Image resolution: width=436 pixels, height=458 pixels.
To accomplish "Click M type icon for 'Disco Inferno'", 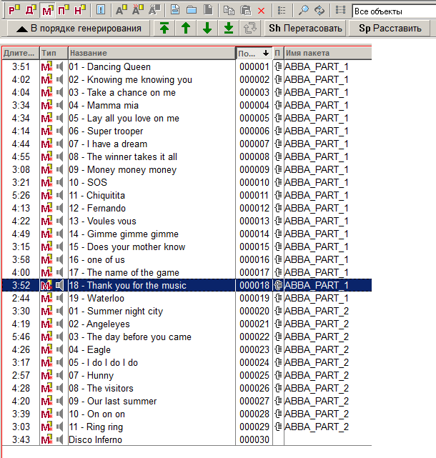I will (46, 439).
